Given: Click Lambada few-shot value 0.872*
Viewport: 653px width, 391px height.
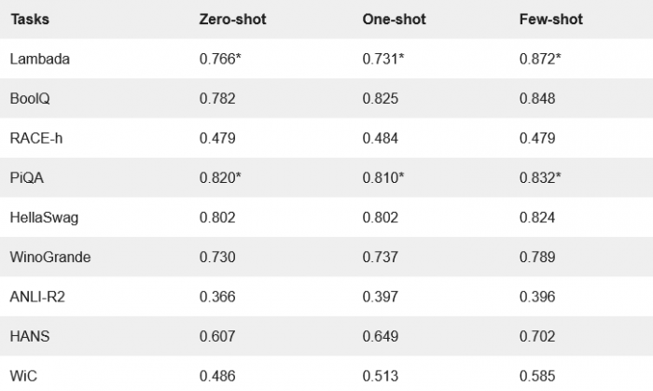Looking at the screenshot, I should [540, 59].
